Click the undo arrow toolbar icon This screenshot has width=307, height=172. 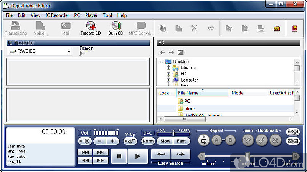point(211,28)
